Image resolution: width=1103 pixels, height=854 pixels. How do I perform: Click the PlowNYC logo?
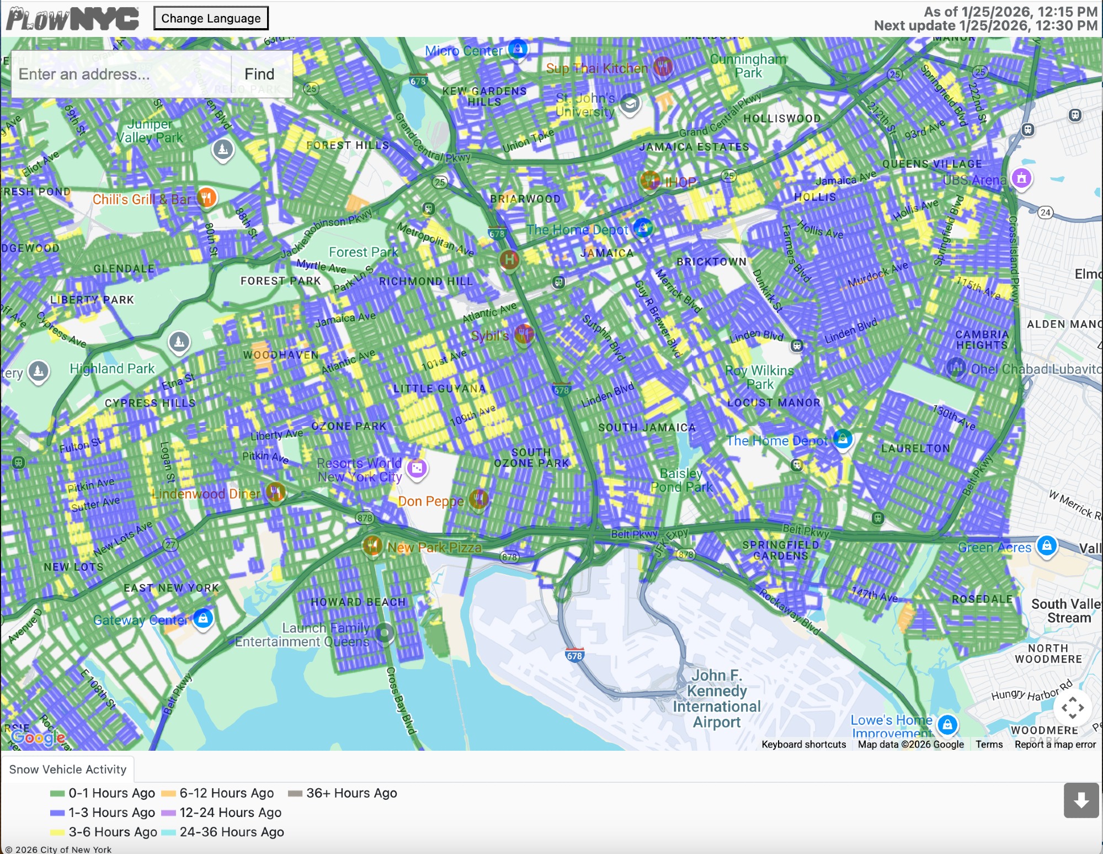click(72, 19)
